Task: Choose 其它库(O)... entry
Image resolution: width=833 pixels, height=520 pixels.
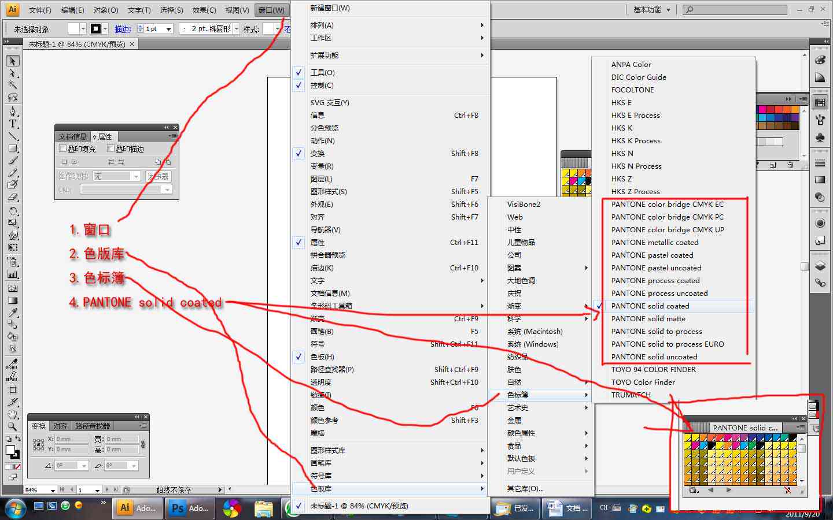Action: coord(541,488)
